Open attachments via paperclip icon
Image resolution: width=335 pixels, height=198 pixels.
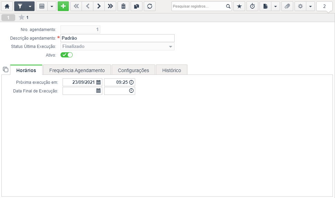pyautogui.click(x=287, y=7)
